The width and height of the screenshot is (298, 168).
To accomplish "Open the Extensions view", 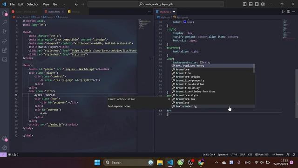I will [5, 50].
